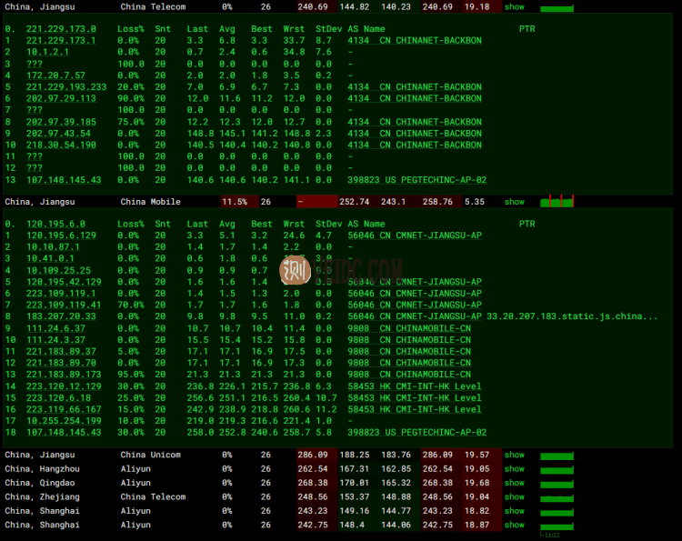Expand Hangzhou Aliyun row with "show"
Viewport: 682px width, 541px height.
point(515,469)
